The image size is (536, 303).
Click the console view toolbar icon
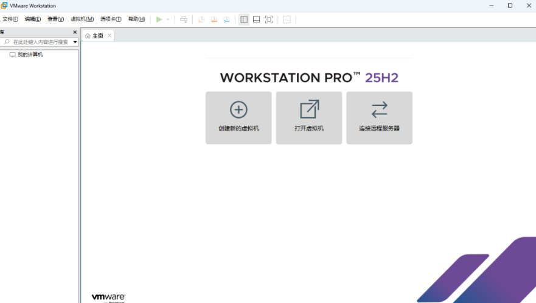click(287, 19)
